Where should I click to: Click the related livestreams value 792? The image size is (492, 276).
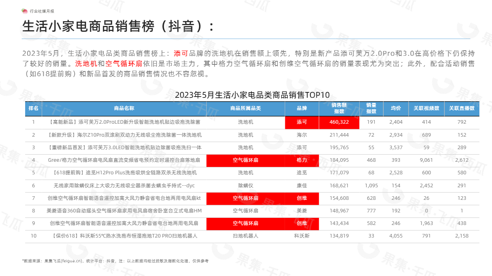click(x=462, y=122)
